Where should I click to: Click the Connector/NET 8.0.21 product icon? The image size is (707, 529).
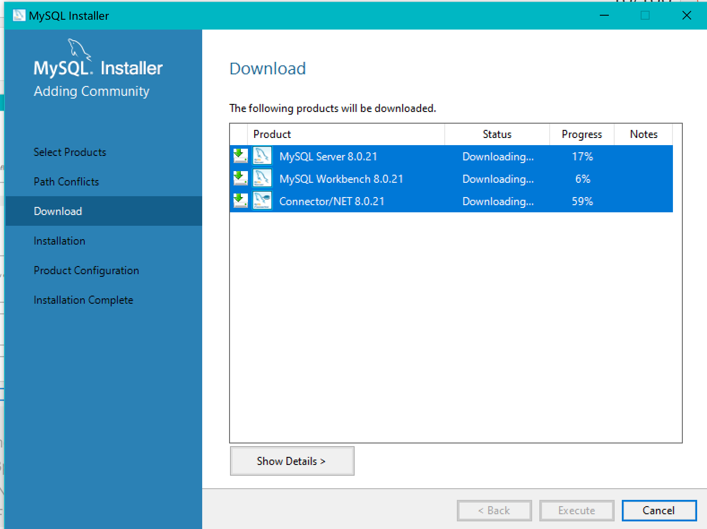(262, 201)
